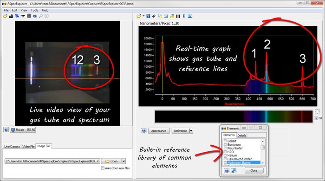This screenshot has height=181, width=325.
Task: Click the grid table icon in left toolbar
Action: tap(29, 16)
